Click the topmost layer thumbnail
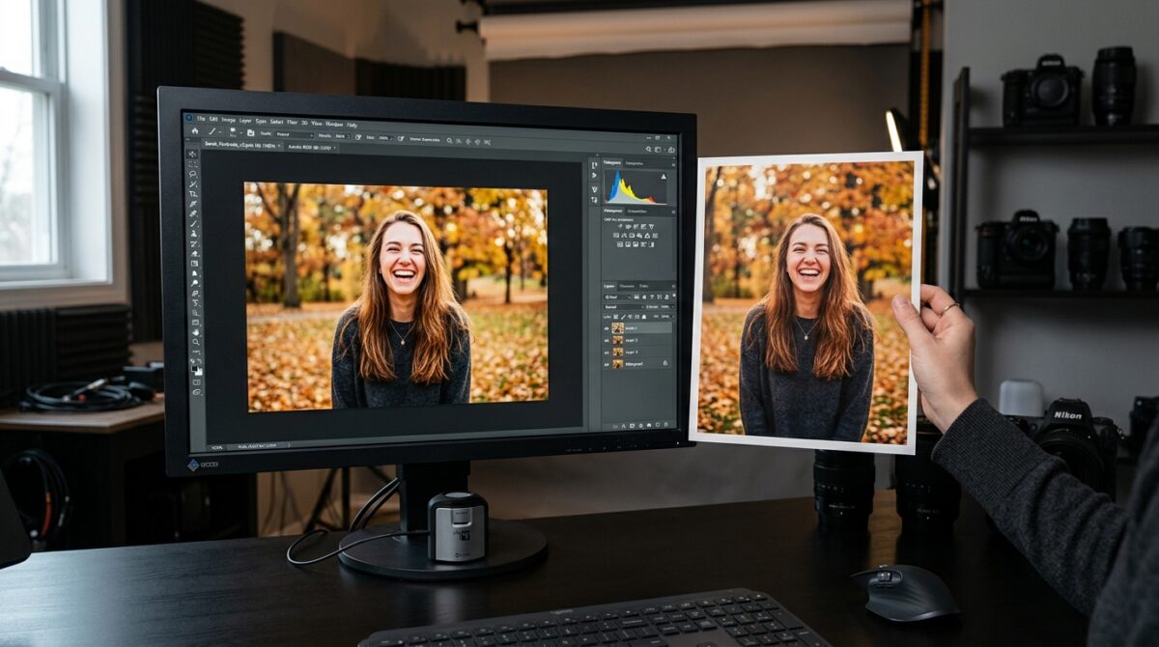The width and height of the screenshot is (1159, 647). (618, 328)
